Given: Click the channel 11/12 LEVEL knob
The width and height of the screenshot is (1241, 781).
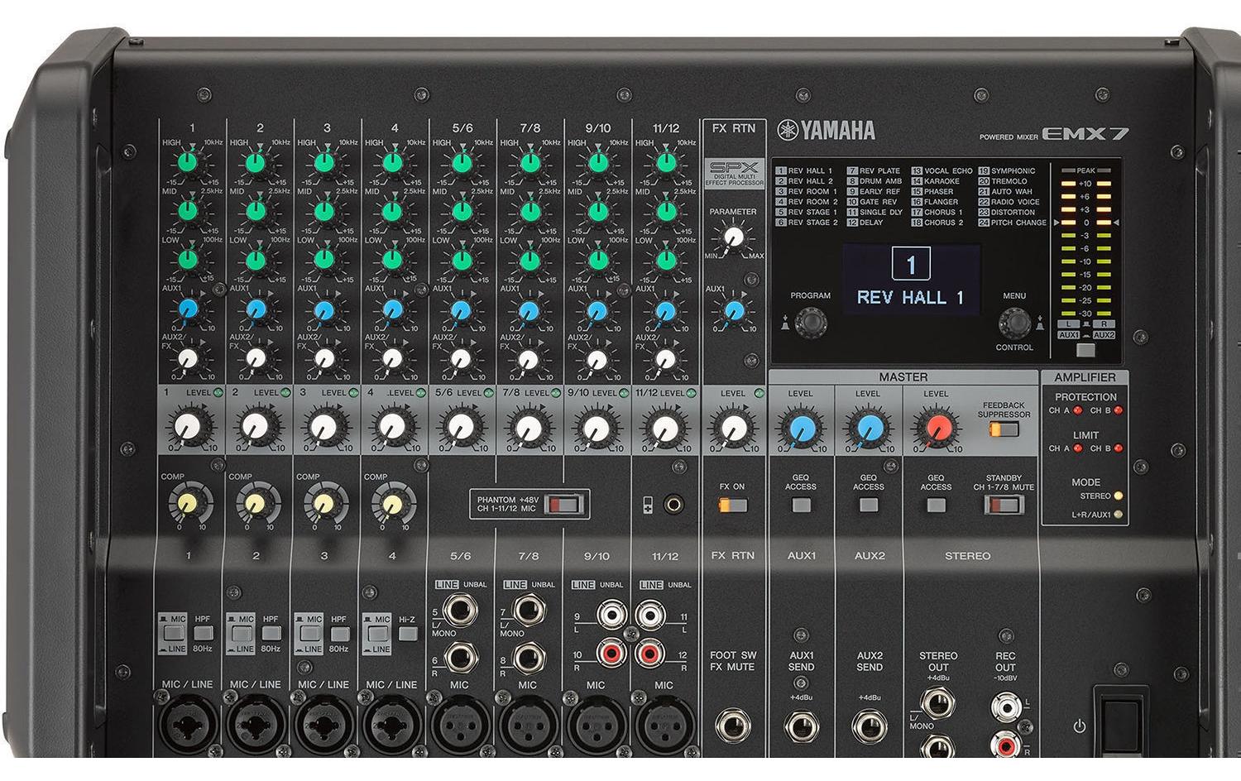Looking at the screenshot, I should (665, 427).
